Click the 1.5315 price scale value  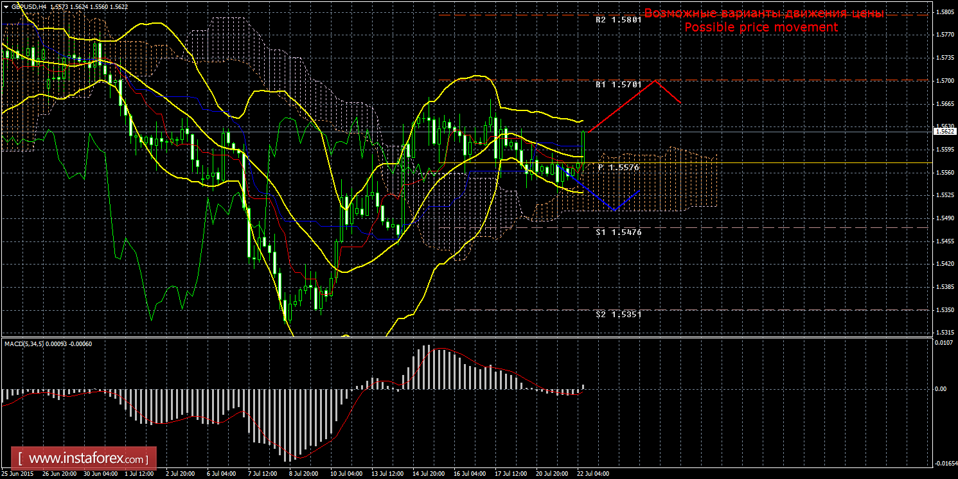(x=945, y=333)
